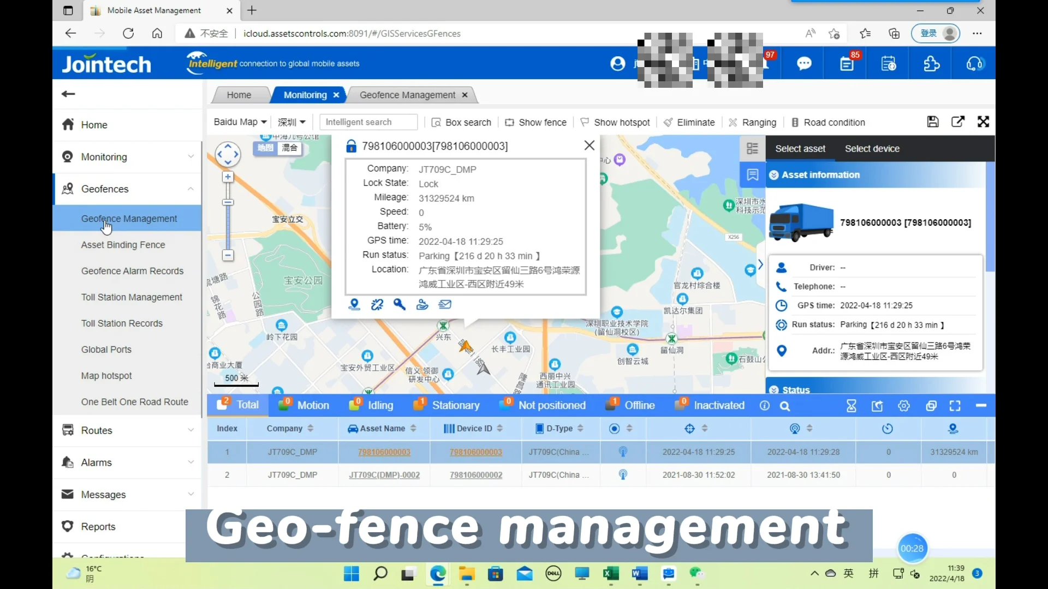Click the save icon above Select asset

coord(933,122)
